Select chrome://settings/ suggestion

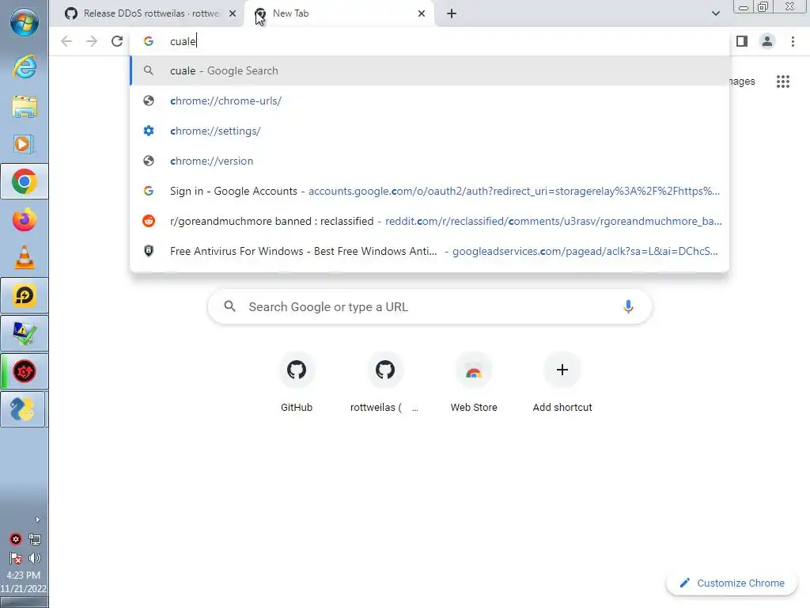click(215, 131)
